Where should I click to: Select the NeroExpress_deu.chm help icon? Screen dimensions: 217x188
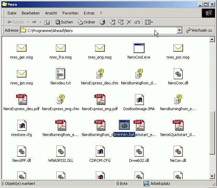100,74
